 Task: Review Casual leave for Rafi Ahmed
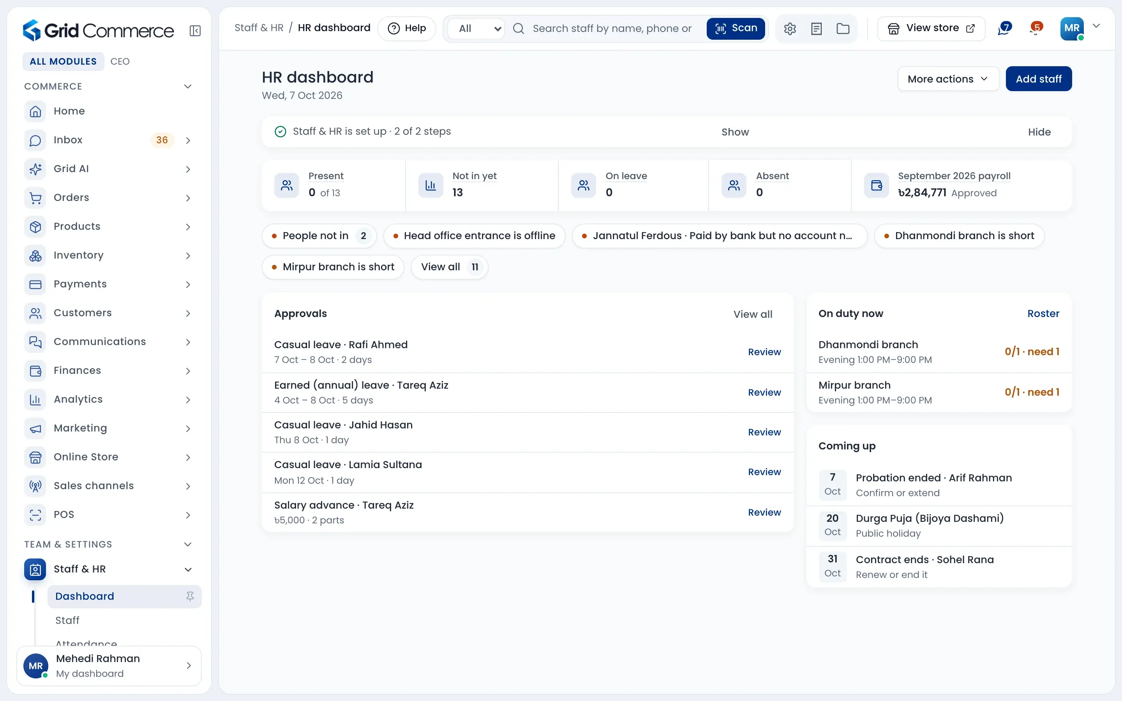point(764,352)
